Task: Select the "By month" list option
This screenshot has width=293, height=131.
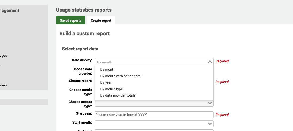Action: tap(108, 69)
